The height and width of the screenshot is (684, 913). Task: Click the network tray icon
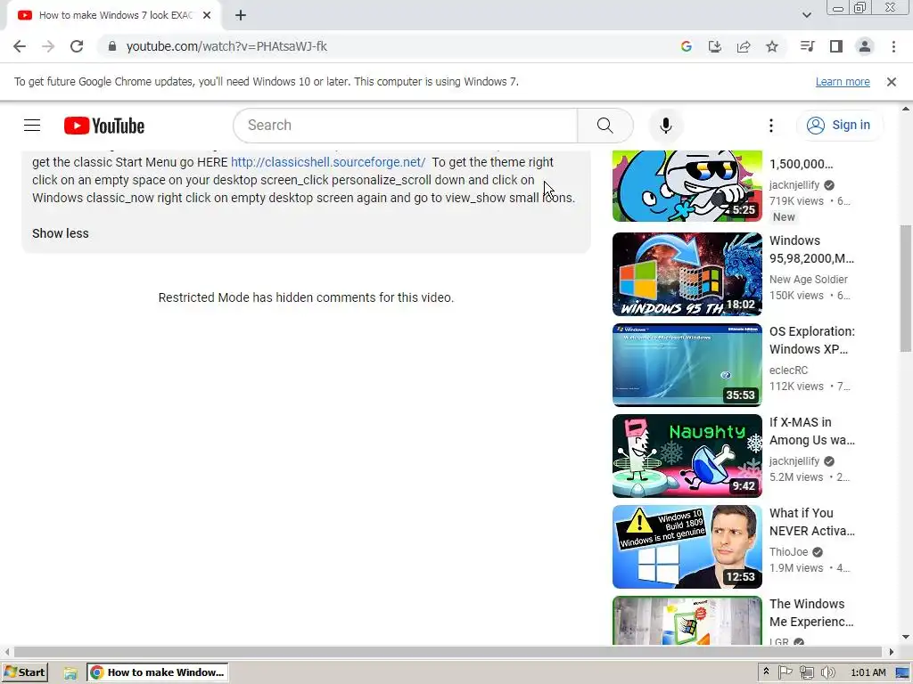[806, 672]
